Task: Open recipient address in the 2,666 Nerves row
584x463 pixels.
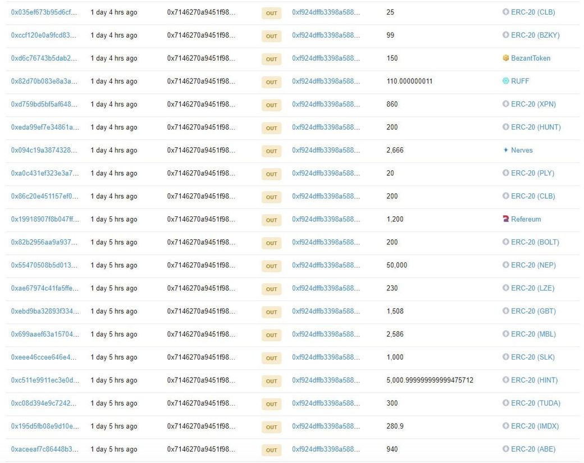Action: (x=326, y=150)
